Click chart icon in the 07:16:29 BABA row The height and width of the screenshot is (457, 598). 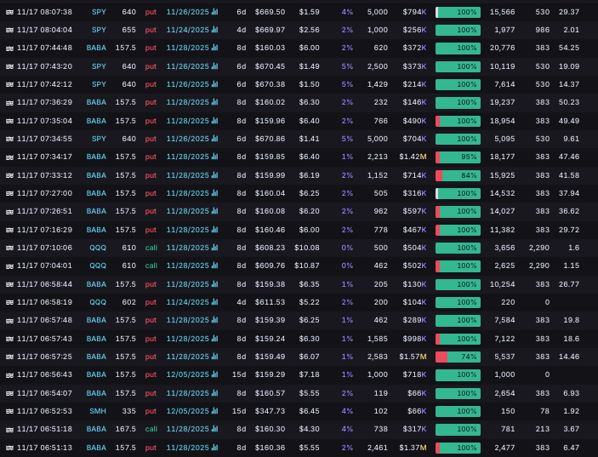tap(214, 230)
